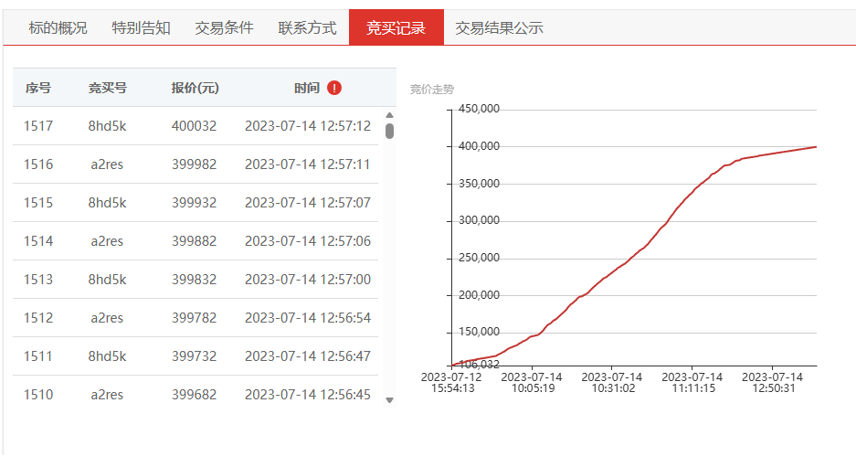Click bid price 399832
This screenshot has height=456, width=856.
pyautogui.click(x=194, y=280)
